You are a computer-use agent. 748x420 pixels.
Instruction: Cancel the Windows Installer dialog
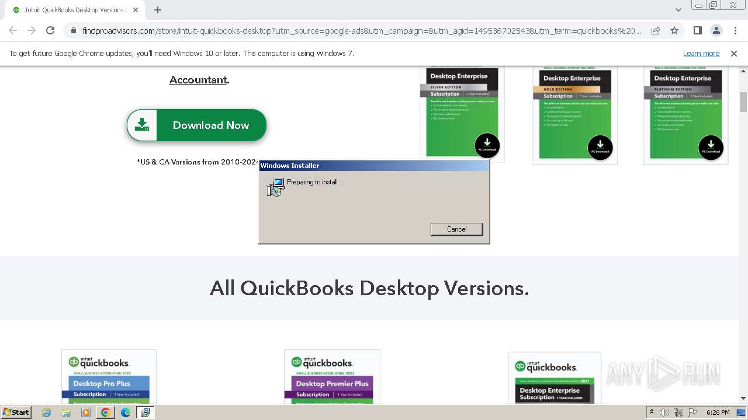pos(456,229)
